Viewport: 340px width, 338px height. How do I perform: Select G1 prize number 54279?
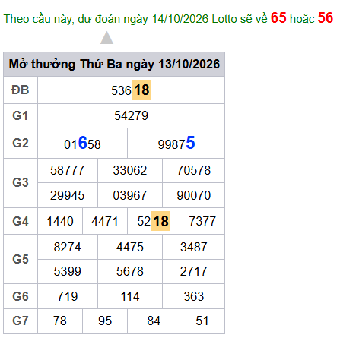131,116
